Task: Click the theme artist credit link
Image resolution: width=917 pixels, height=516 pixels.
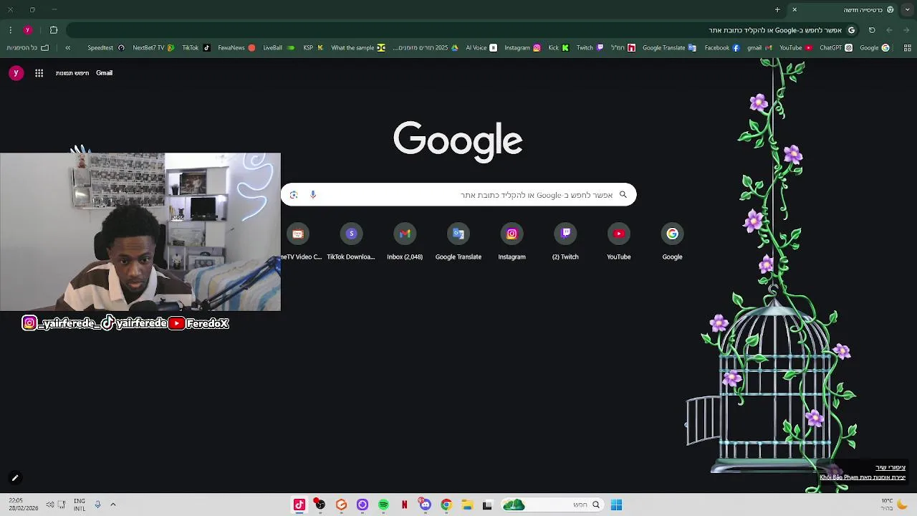Action: click(x=863, y=477)
